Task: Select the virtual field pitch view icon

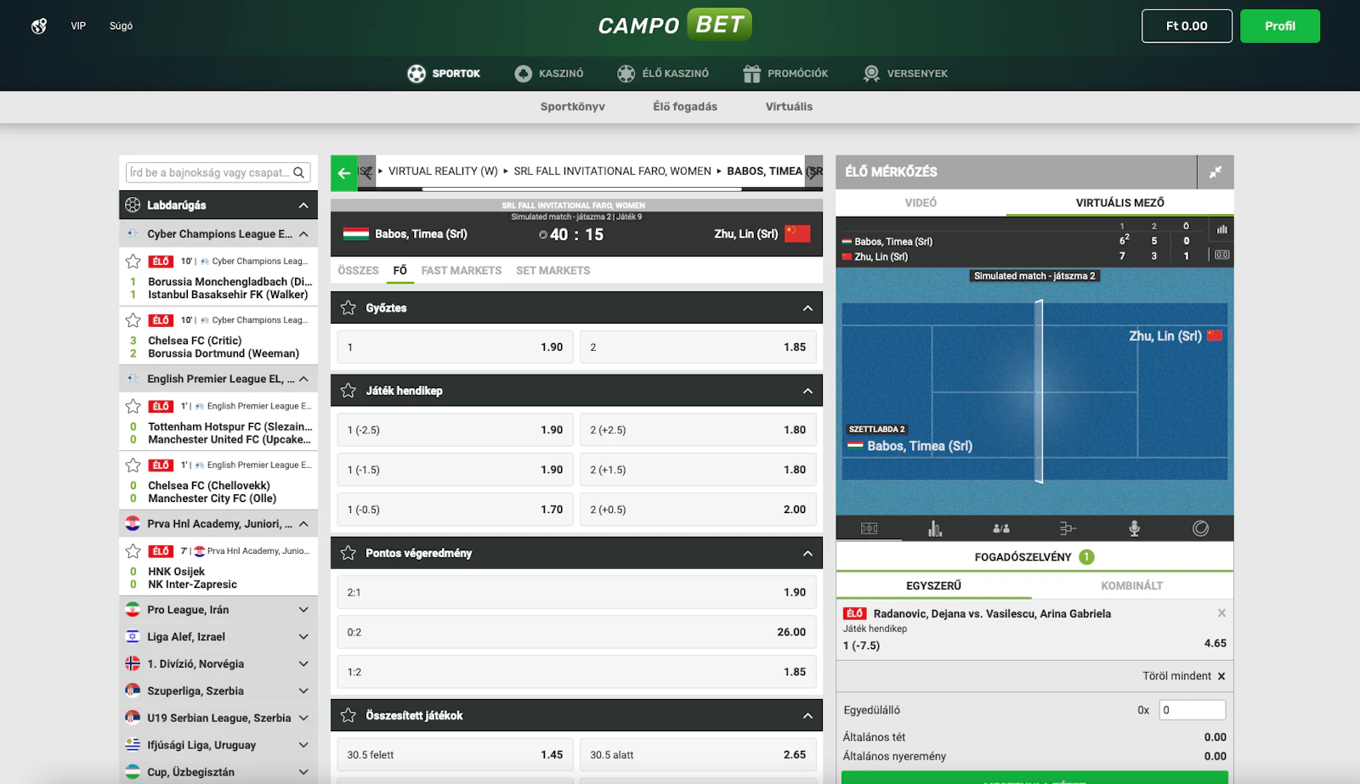Action: pos(869,527)
